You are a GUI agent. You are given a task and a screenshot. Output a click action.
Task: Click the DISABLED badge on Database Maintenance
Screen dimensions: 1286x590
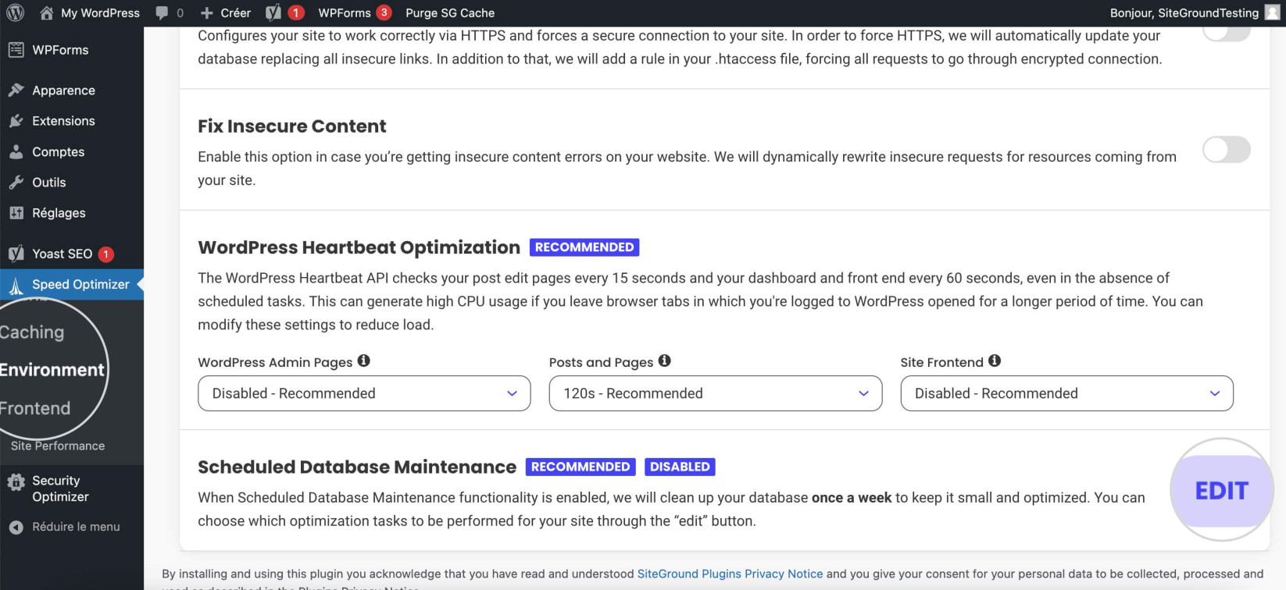click(x=680, y=467)
